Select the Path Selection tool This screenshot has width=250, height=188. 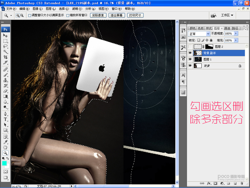click(5, 125)
